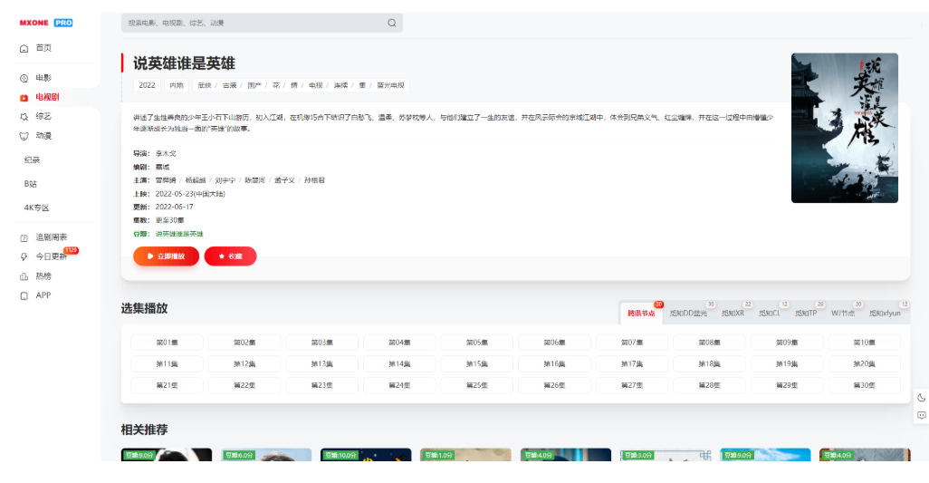Click the 收藏 favorite button
The image size is (929, 483).
tap(230, 256)
